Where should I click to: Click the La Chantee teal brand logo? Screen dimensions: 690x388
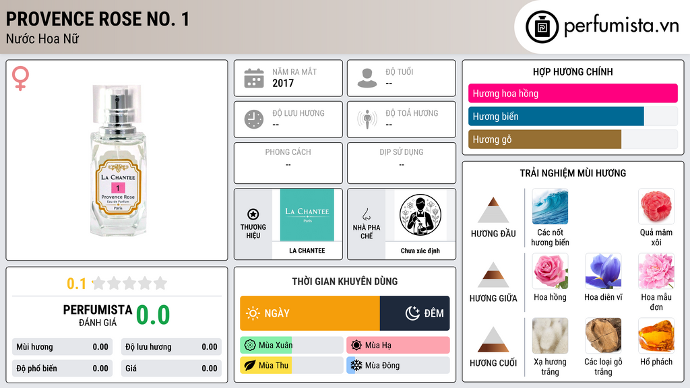pyautogui.click(x=307, y=215)
